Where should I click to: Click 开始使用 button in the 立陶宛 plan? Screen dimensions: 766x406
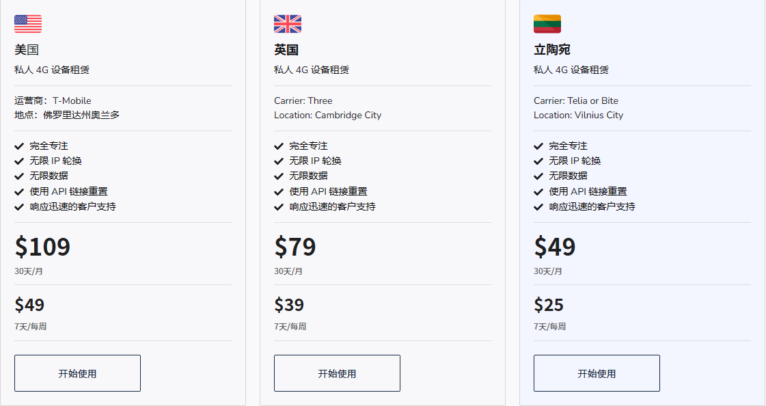click(x=597, y=373)
